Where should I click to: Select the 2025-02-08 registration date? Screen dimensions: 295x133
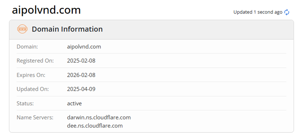tap(81, 61)
